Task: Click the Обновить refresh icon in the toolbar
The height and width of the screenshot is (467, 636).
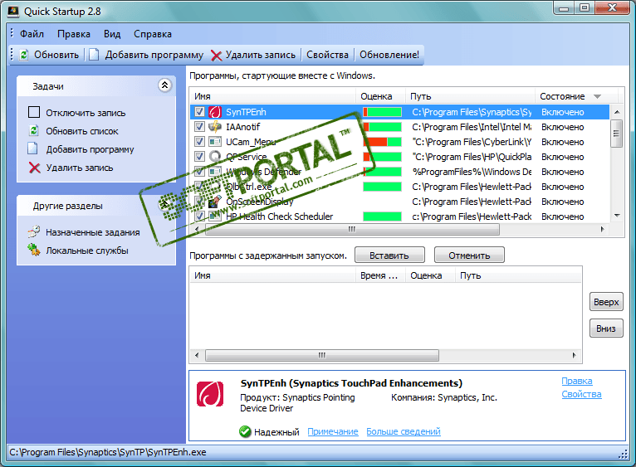Action: pyautogui.click(x=24, y=55)
